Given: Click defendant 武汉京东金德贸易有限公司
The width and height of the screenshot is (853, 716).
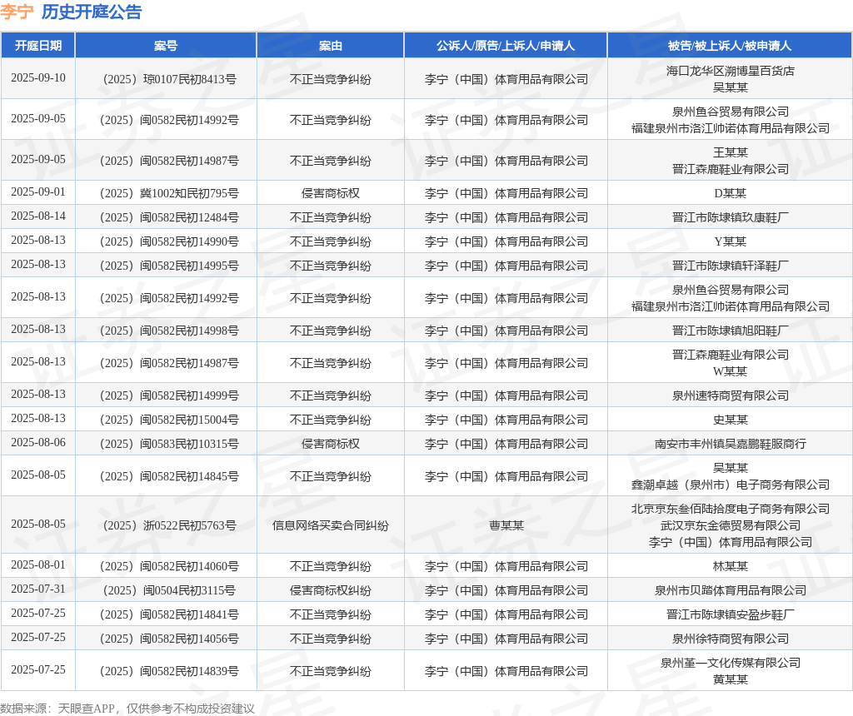Looking at the screenshot, I should click(730, 525).
